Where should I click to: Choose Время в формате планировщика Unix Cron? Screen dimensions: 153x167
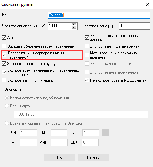pos(7,123)
